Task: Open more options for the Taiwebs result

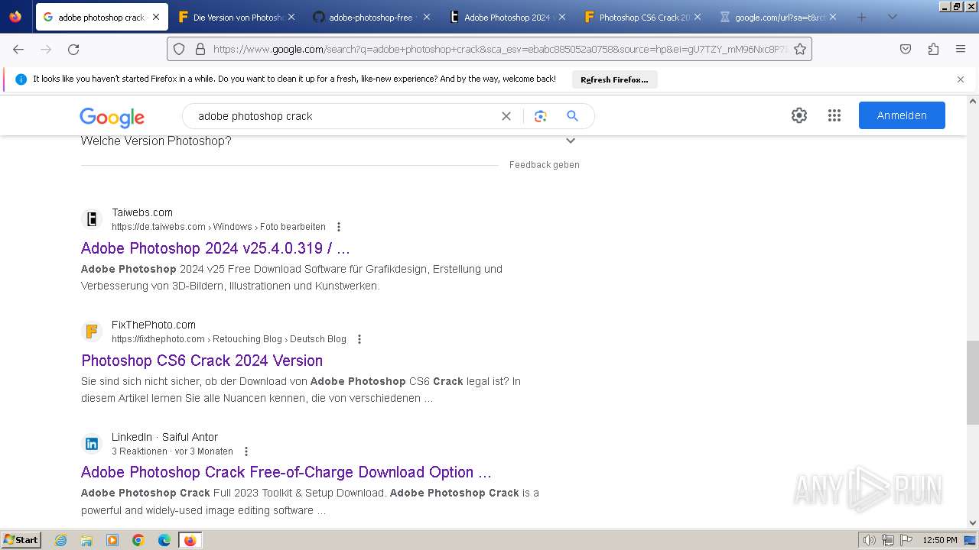Action: point(339,227)
